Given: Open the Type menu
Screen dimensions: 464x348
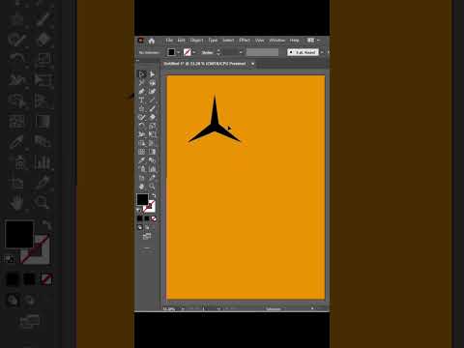Looking at the screenshot, I should pyautogui.click(x=213, y=41).
